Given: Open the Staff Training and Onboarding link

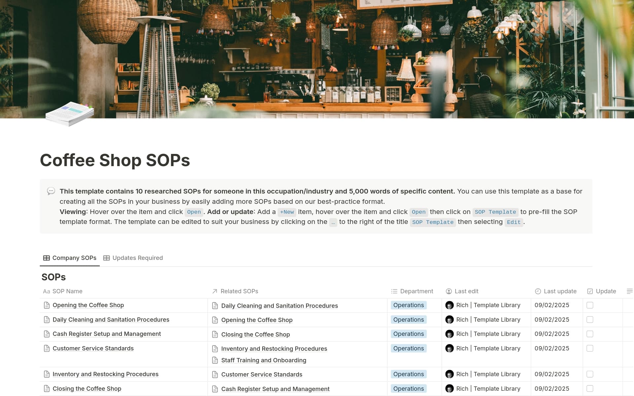Looking at the screenshot, I should pos(264,360).
